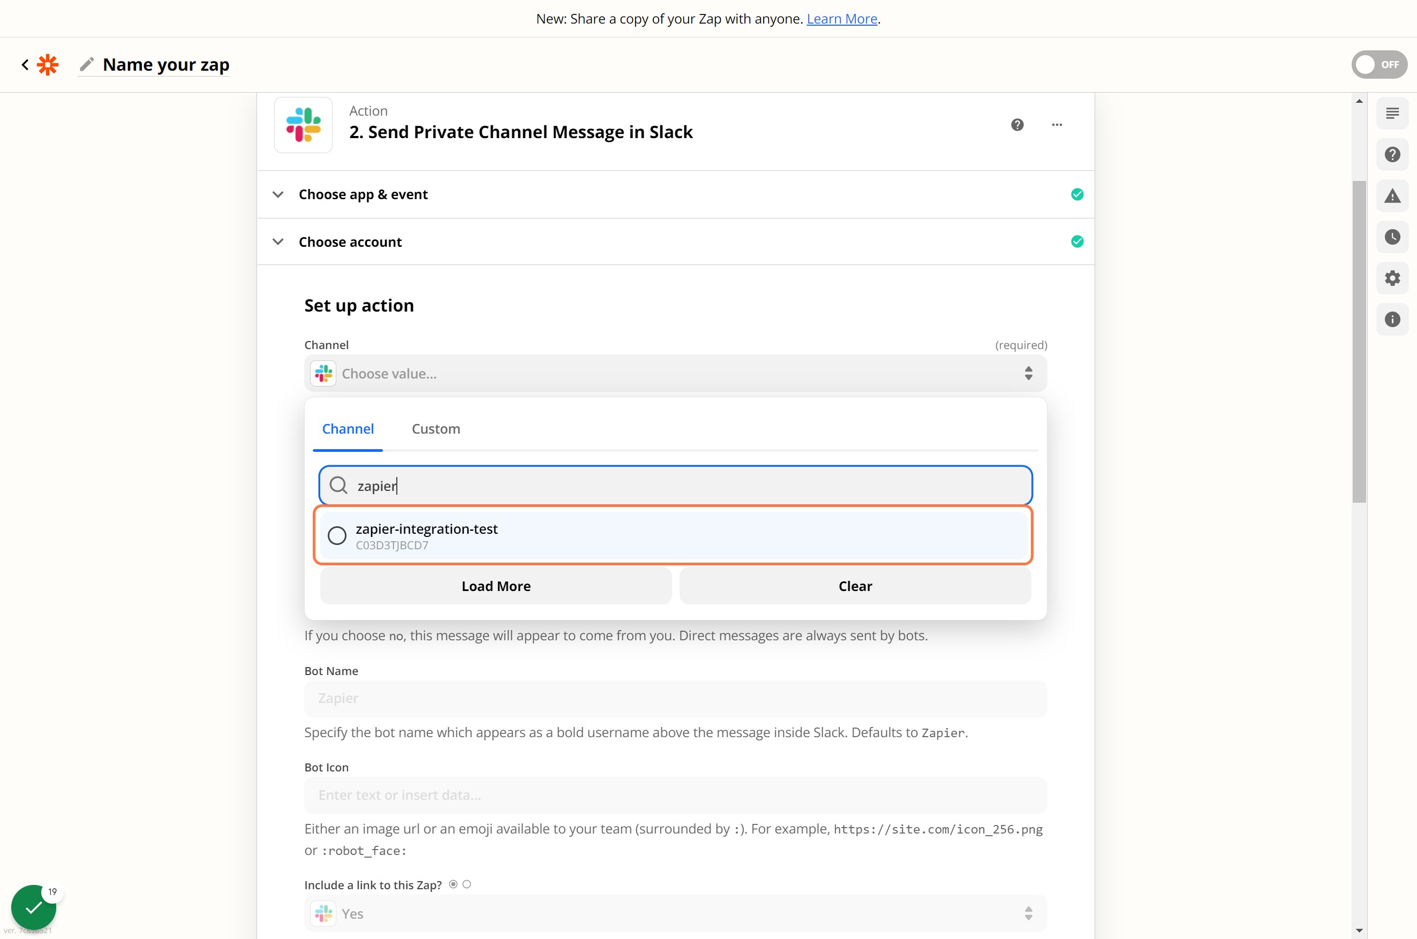Click the Send Private Channel Message title
1417x939 pixels.
click(521, 132)
